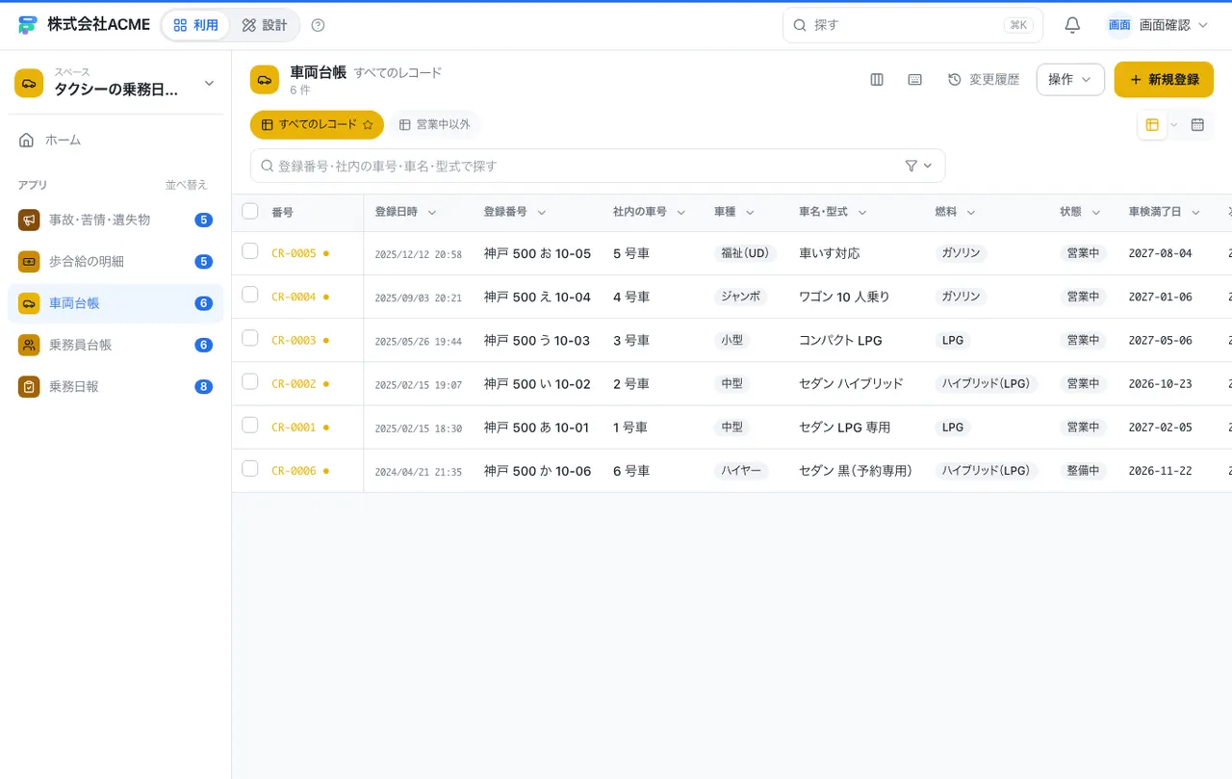
Task: Check the CR-0002 row checkbox
Action: [x=250, y=381]
